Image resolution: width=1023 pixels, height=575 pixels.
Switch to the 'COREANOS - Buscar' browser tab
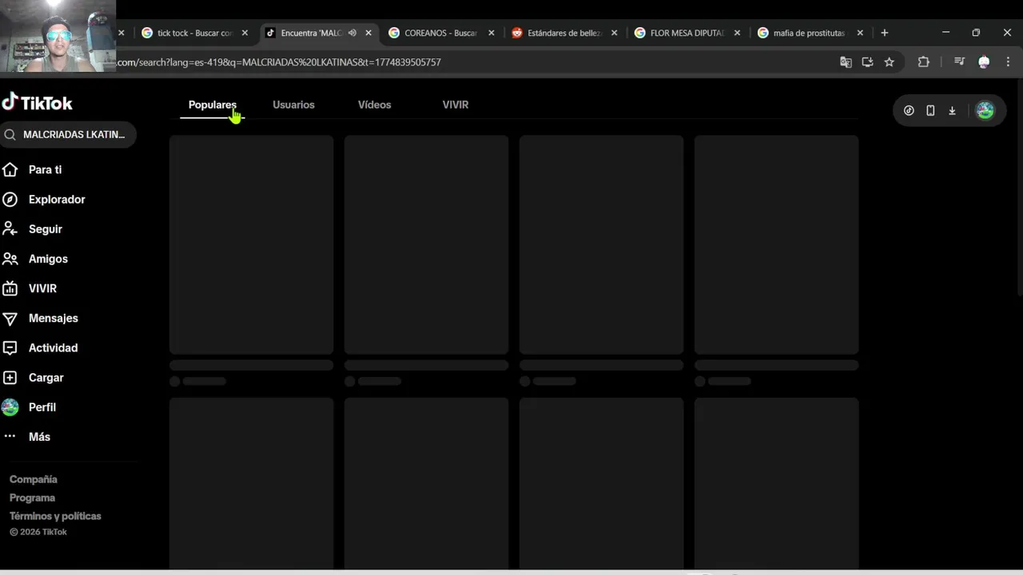(x=440, y=33)
